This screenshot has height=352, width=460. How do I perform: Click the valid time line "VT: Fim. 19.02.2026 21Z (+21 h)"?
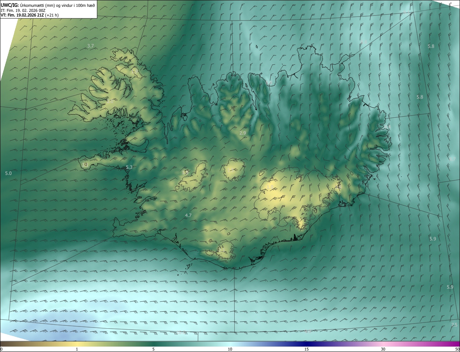29,15
